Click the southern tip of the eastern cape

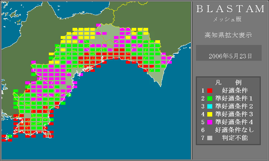pos(160,85)
